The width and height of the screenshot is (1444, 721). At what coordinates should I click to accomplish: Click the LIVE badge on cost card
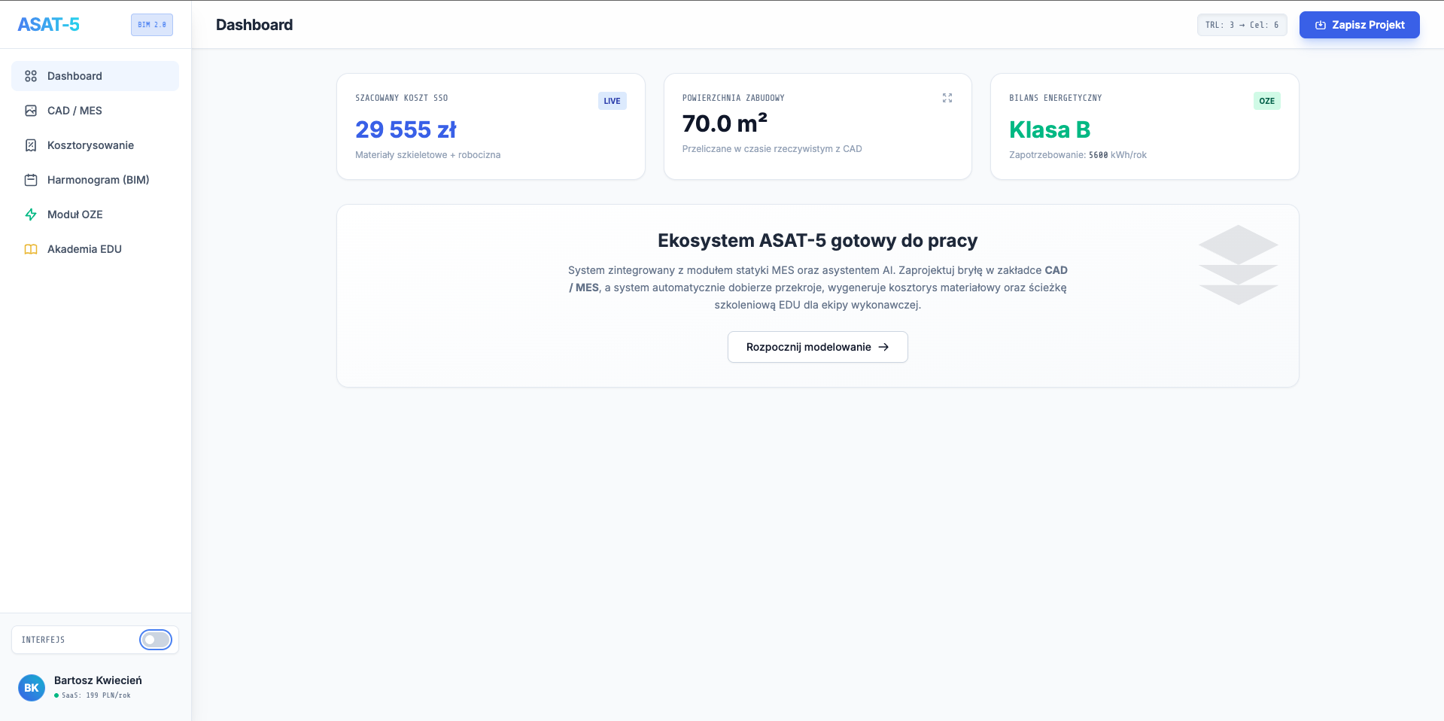click(x=612, y=100)
